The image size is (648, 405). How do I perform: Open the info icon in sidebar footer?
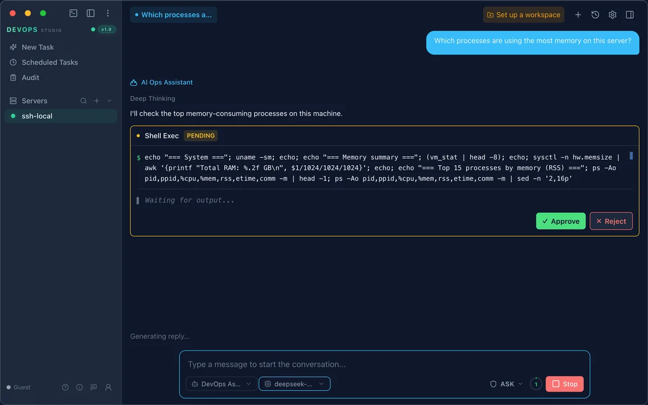[x=79, y=387]
